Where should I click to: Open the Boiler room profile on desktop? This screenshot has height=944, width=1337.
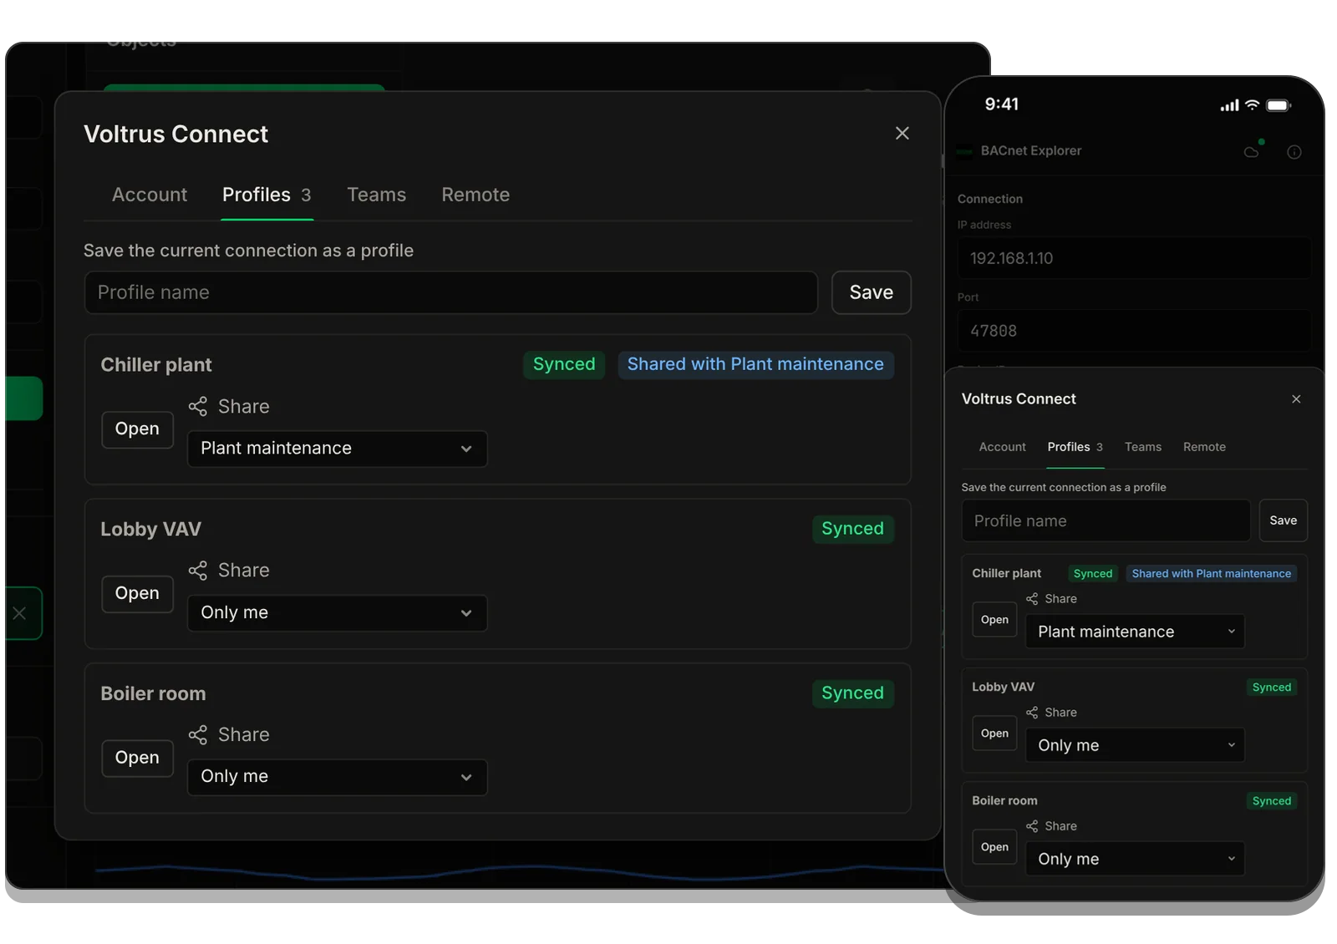pos(137,759)
